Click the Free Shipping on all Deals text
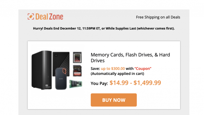Screen dimensions: 204x115 tap(158, 17)
